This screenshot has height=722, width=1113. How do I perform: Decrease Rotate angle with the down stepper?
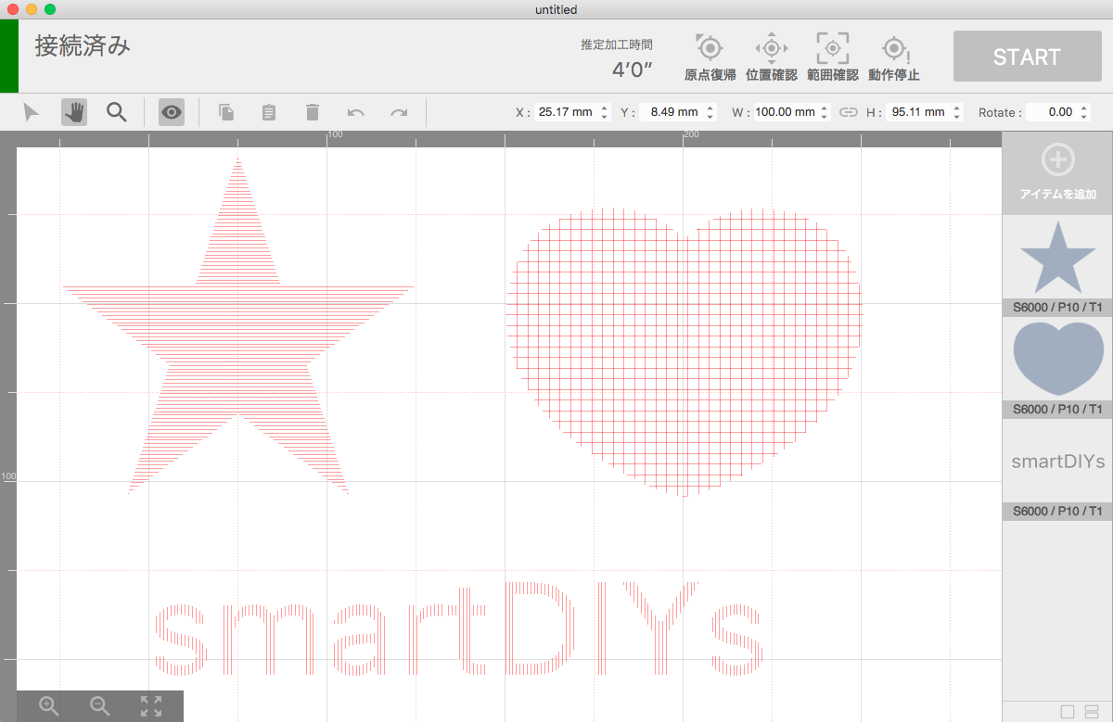1085,117
